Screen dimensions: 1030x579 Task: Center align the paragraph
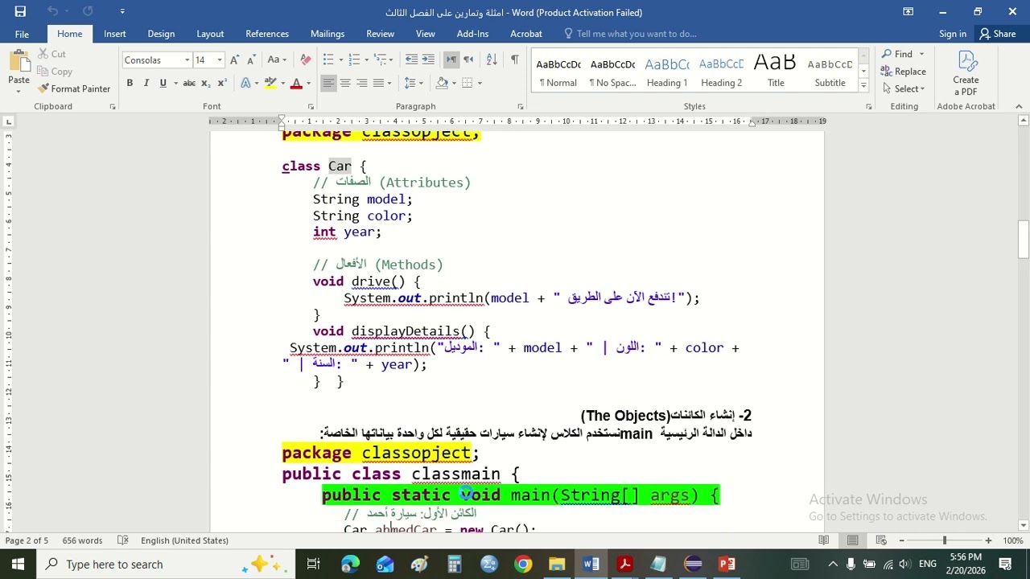coord(345,83)
